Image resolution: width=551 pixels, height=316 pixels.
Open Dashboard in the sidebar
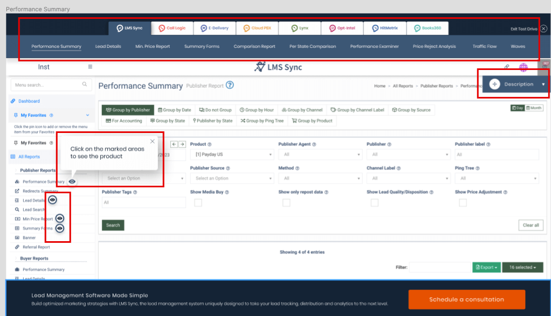29,101
